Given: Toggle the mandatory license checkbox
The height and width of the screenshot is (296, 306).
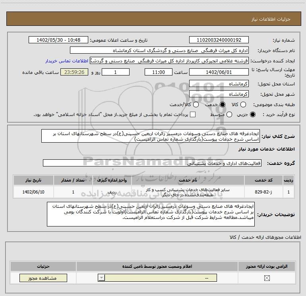Looking at the screenshot, I should tap(267, 278).
